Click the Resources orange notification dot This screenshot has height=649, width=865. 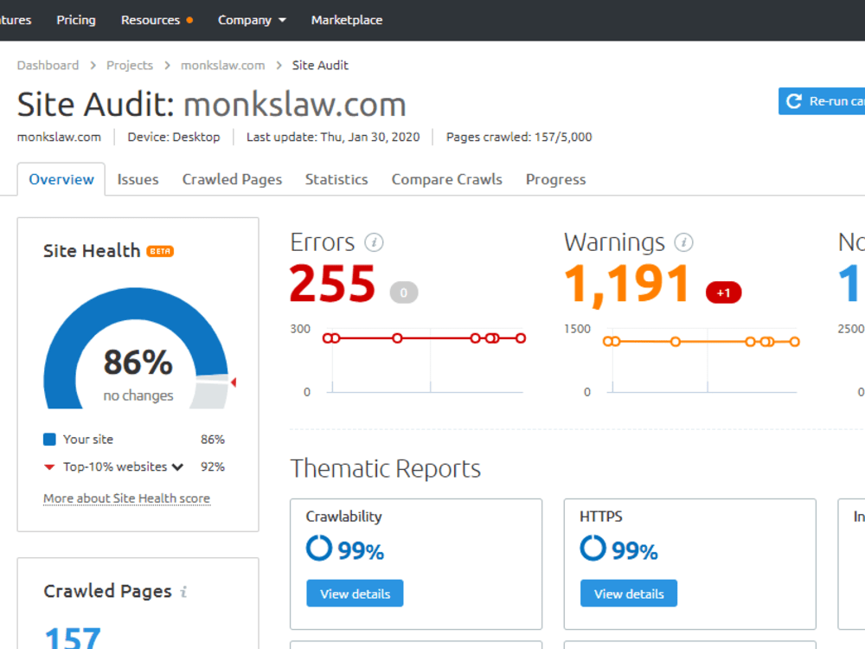coord(189,20)
